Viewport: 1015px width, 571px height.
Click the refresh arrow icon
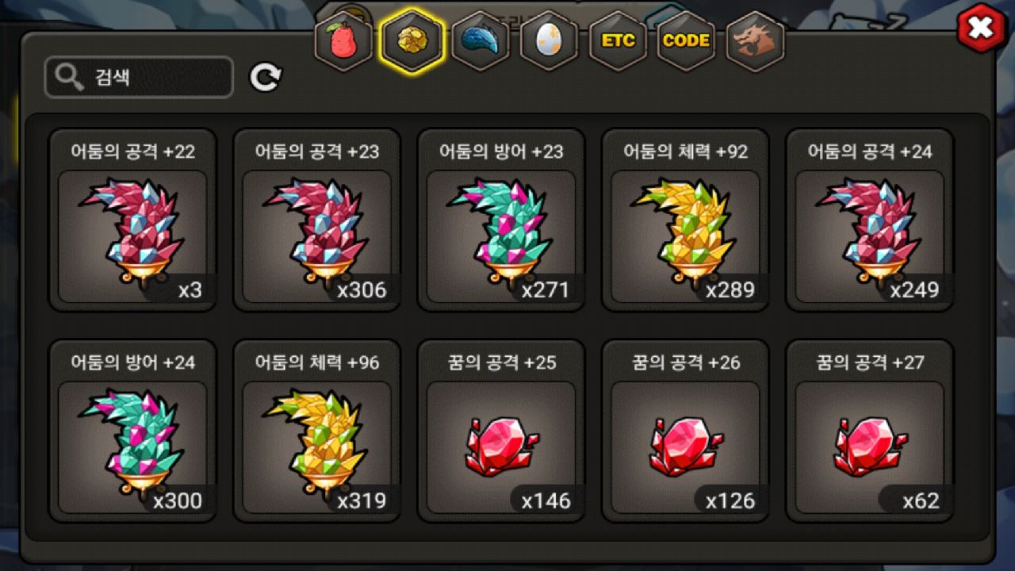tap(266, 77)
